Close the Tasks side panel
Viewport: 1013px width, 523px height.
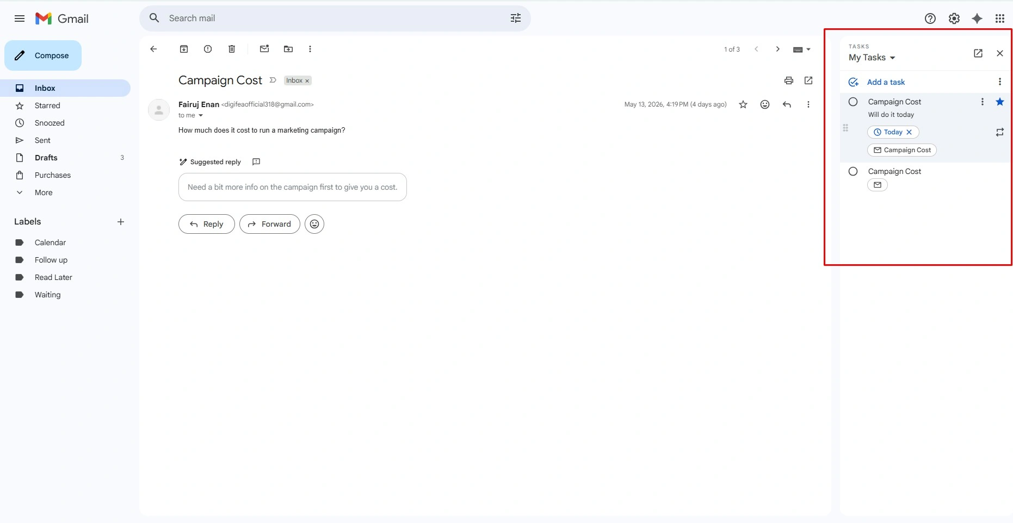1000,53
